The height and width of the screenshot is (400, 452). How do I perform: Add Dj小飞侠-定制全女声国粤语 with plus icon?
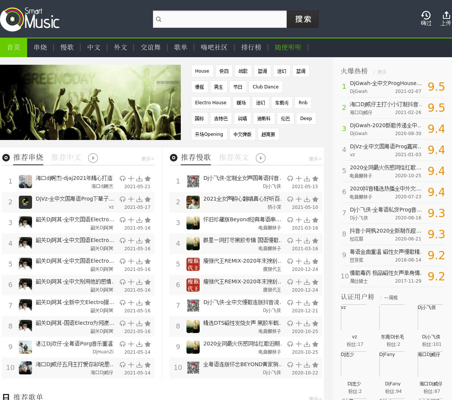tap(299, 178)
